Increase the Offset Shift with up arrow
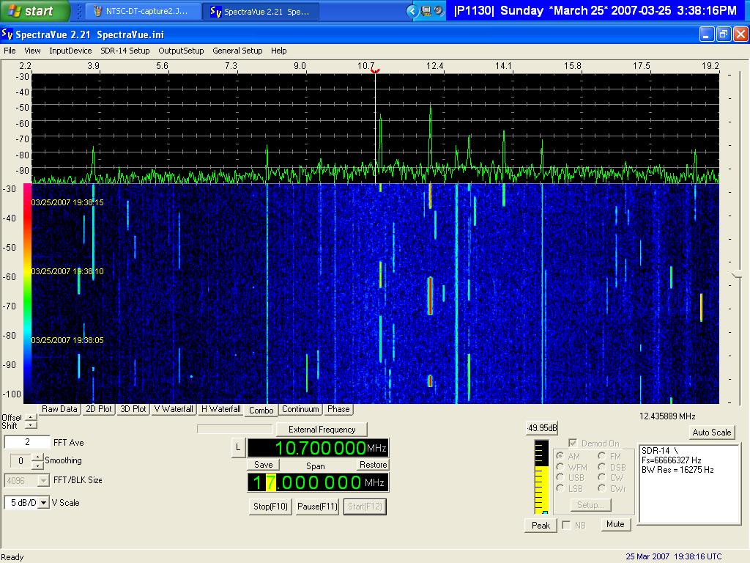 [30, 417]
